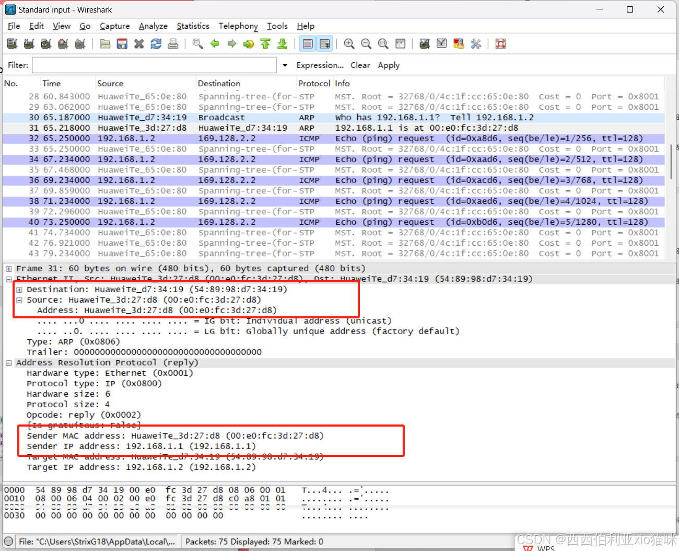This screenshot has height=551, width=679.
Task: Jump to the first packet
Action: (x=265, y=44)
